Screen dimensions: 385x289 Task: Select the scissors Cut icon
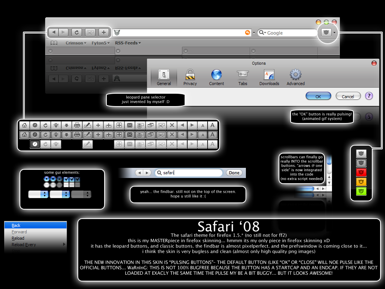tap(161, 125)
